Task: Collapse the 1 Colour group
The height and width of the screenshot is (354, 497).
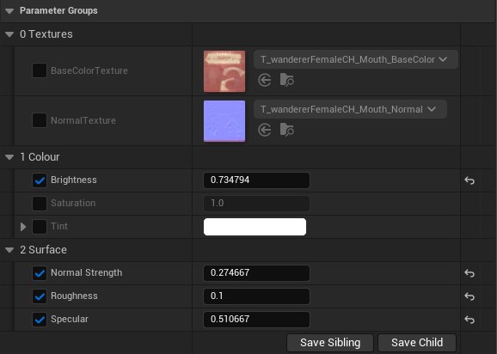Action: pyautogui.click(x=9, y=157)
